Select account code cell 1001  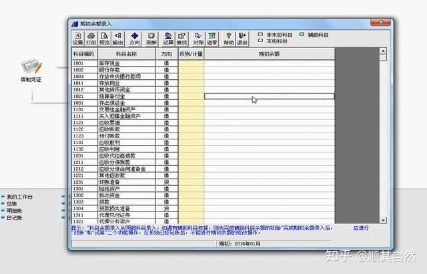85,63
